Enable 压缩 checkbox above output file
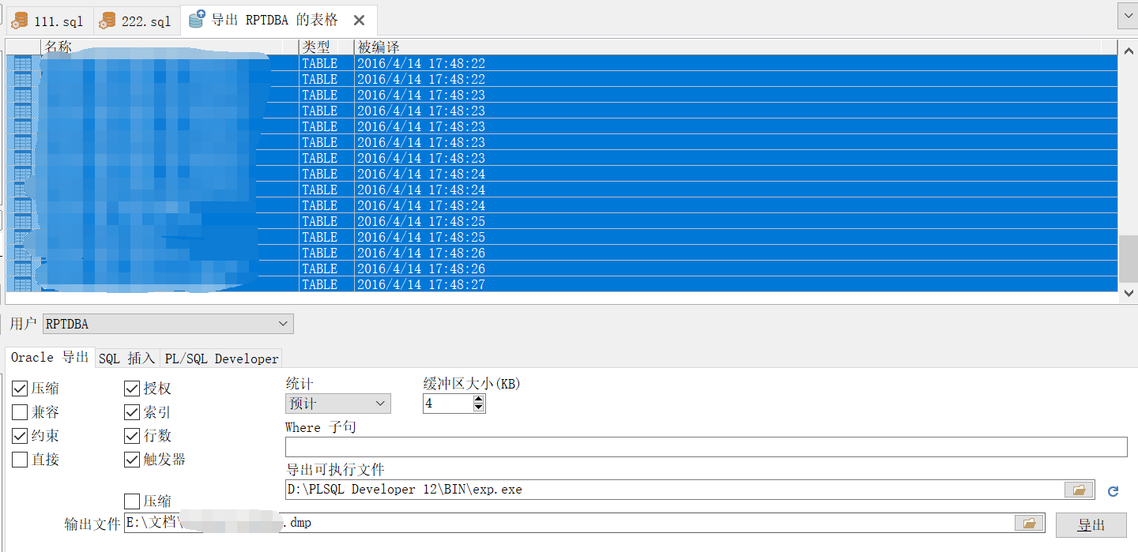Viewport: 1138px width, 552px height. coord(132,501)
